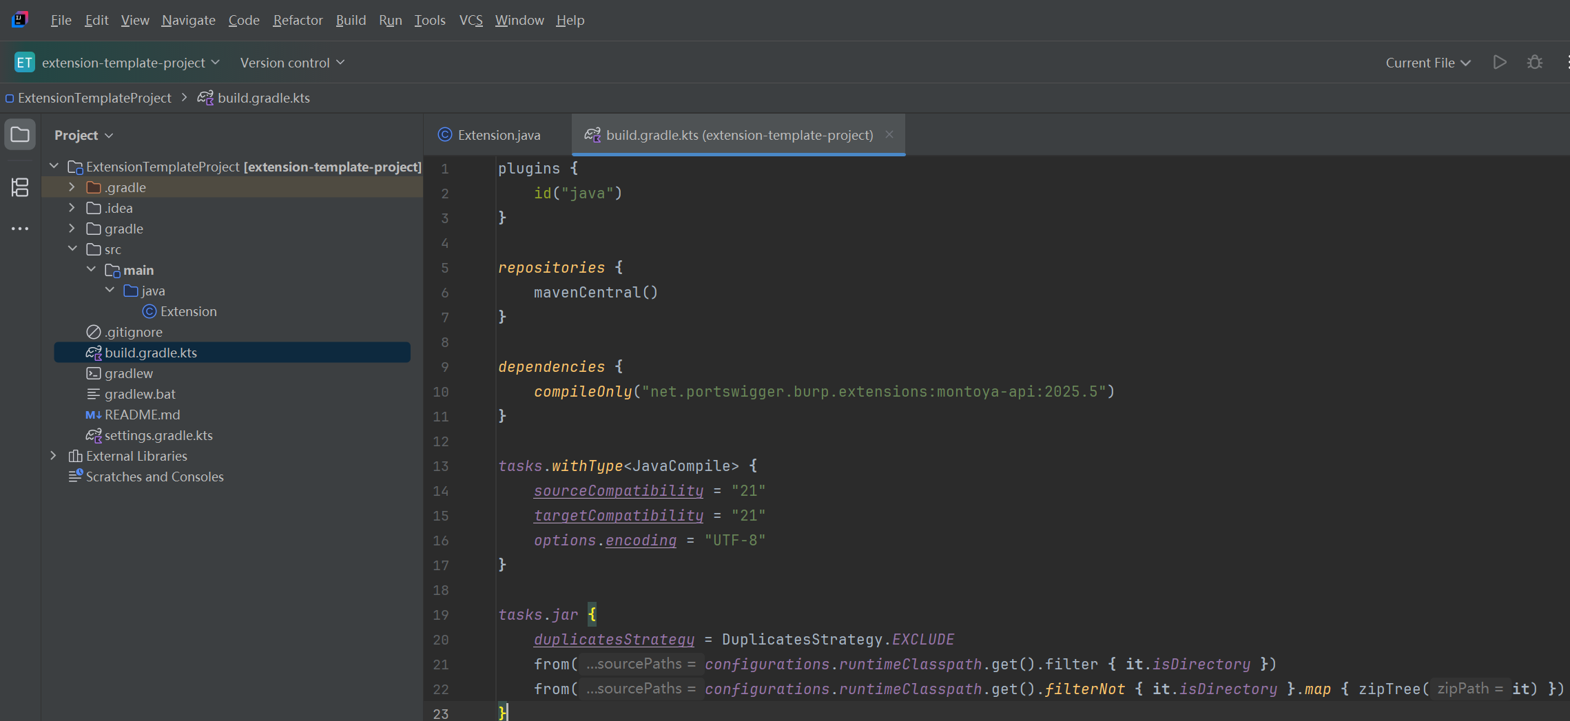
Task: Click the build.gradle.kts tree file icon
Action: [94, 353]
